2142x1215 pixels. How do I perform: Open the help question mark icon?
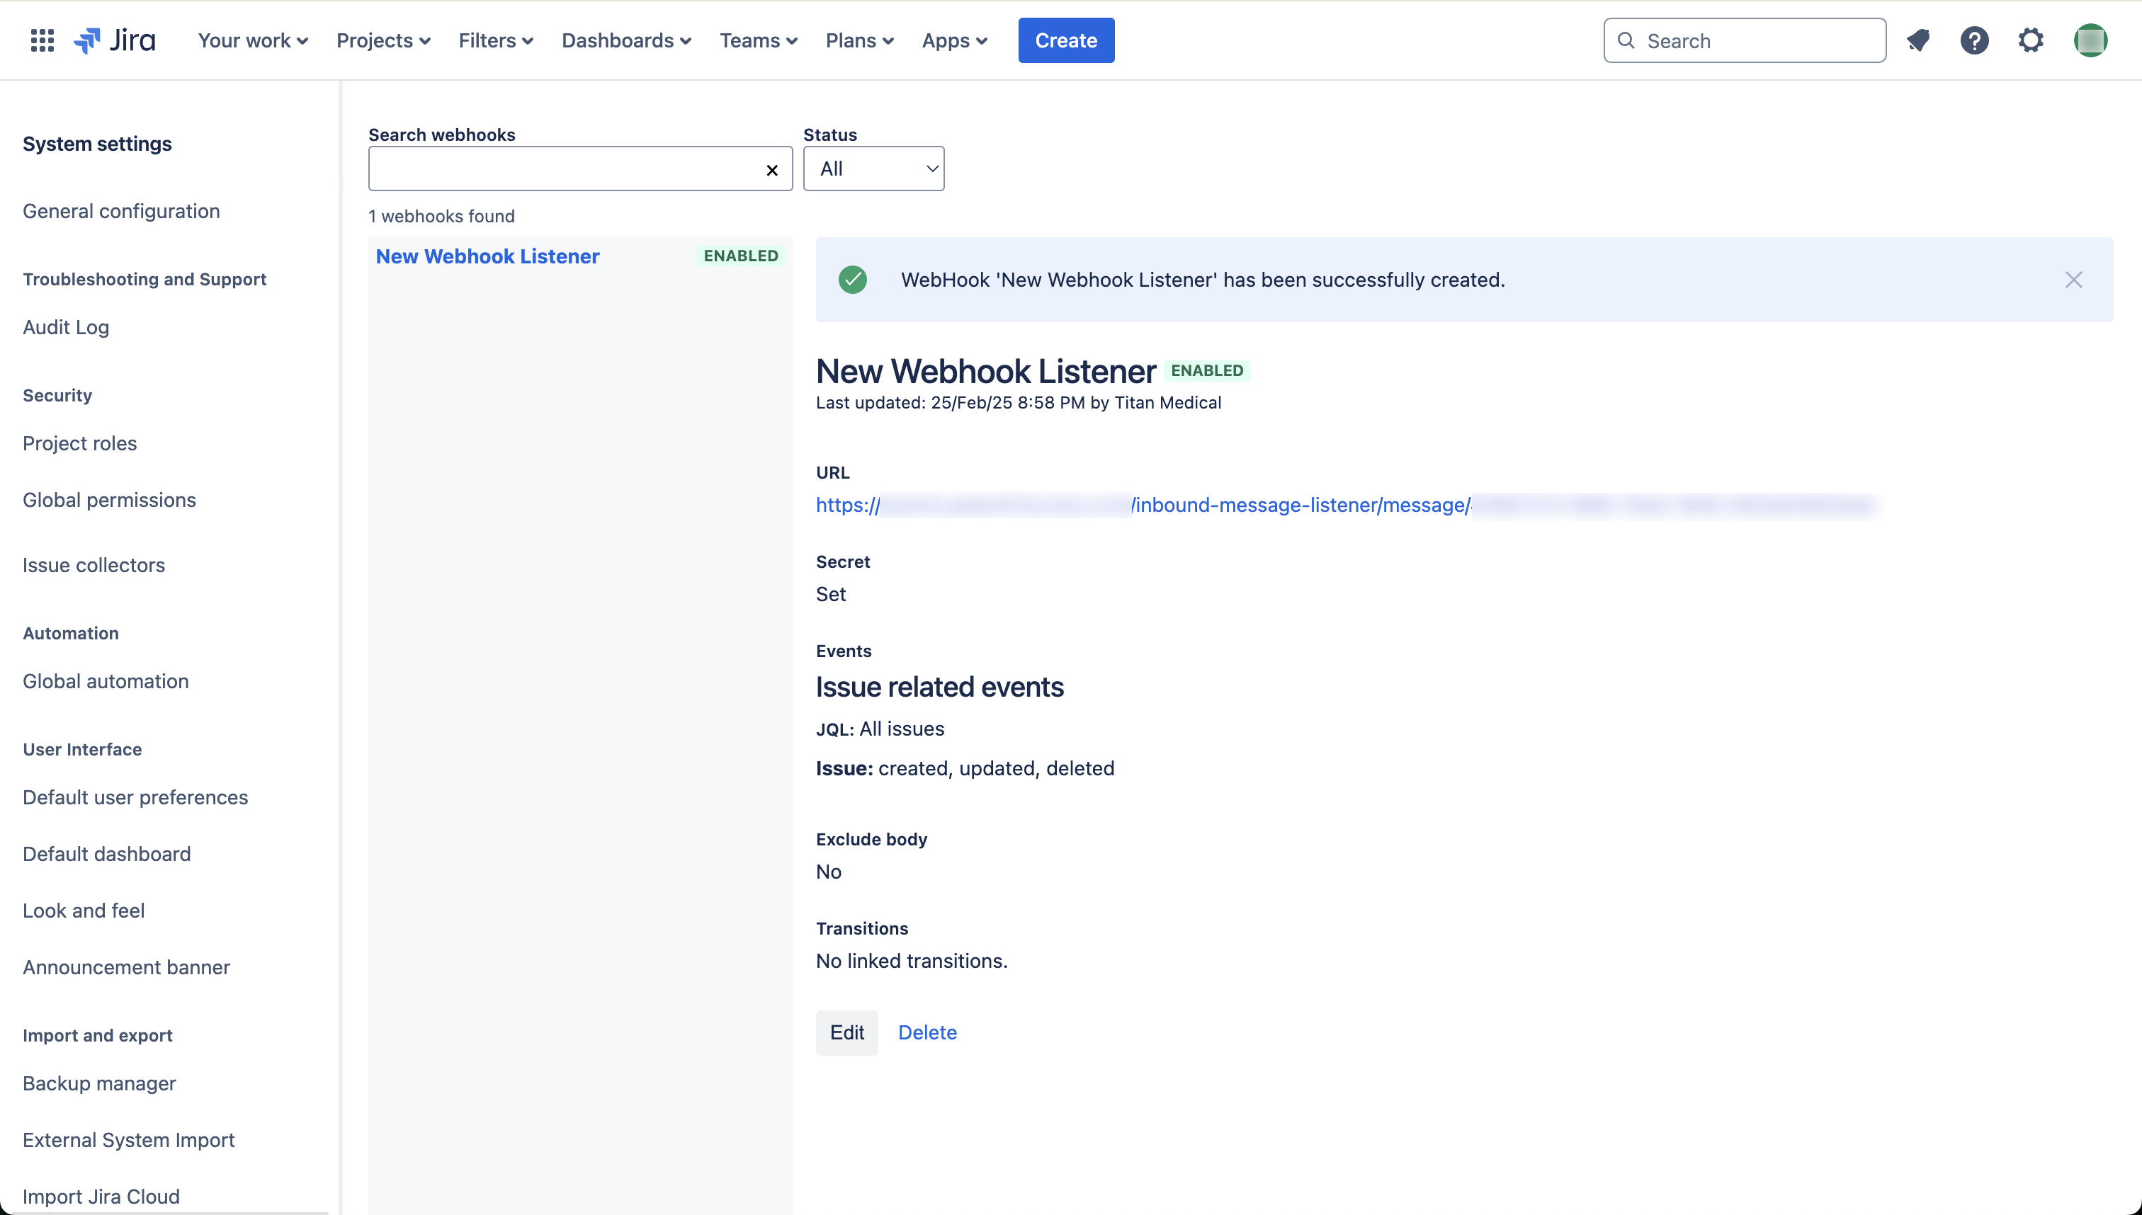point(1974,40)
